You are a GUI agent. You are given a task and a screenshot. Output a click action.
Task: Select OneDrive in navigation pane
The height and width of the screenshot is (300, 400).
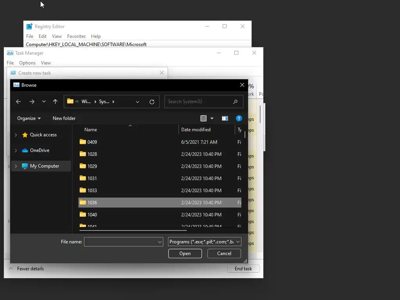[39, 150]
